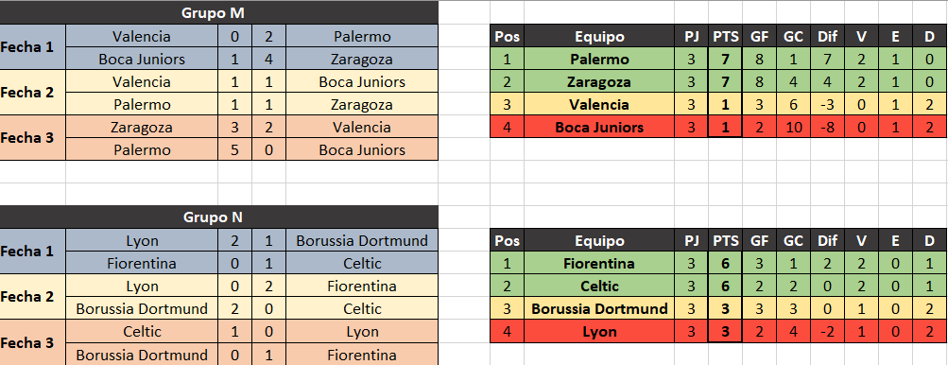Viewport: 948px width, 365px height.
Task: Select the Grupo M header cell
Action: 219,12
